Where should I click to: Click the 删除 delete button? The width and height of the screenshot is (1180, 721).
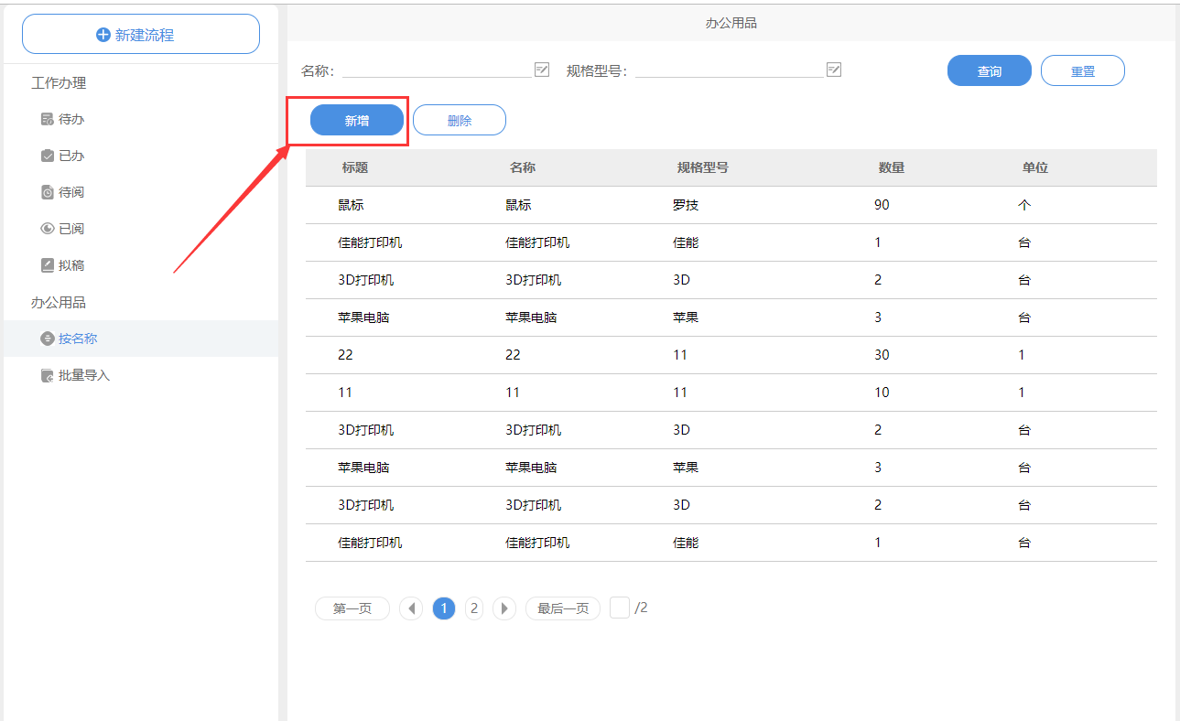[x=460, y=120]
